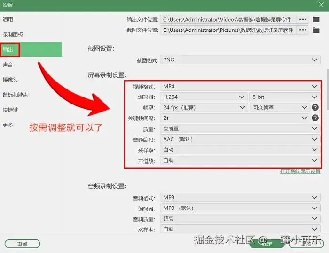Click the screenshot file location path field
329x253 pixels.
[x=228, y=30]
